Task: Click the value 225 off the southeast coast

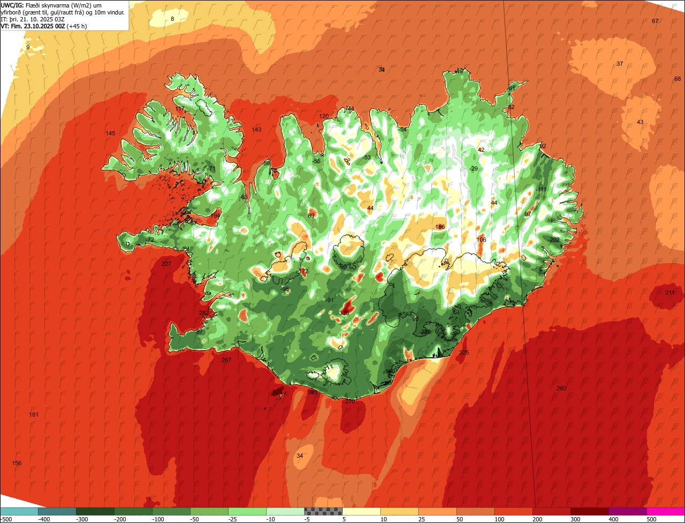Action: coord(464,353)
